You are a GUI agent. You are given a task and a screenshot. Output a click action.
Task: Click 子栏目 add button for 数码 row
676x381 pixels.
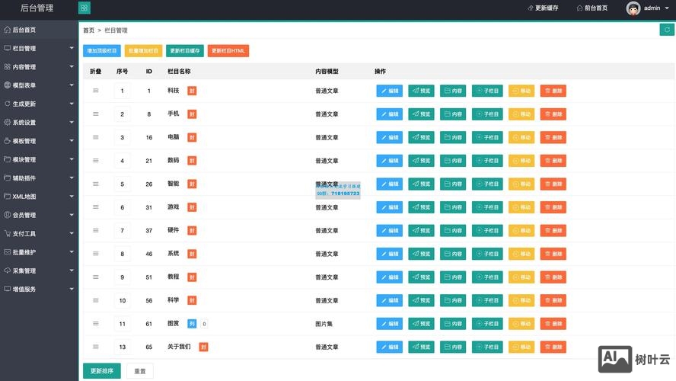pos(487,161)
